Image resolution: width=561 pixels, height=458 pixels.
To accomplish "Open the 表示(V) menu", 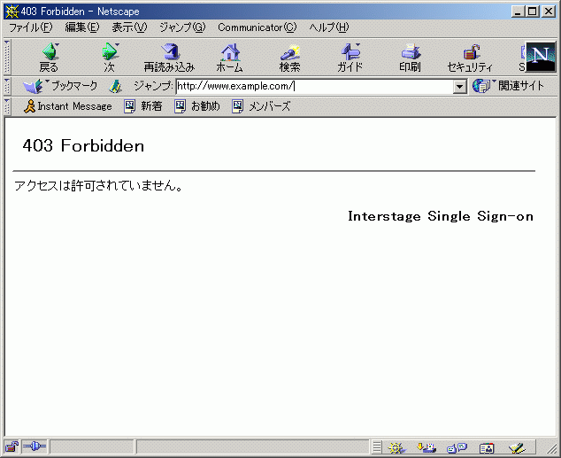I will coord(129,27).
